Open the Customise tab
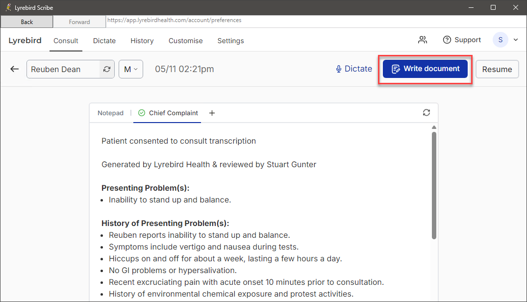 coord(185,41)
